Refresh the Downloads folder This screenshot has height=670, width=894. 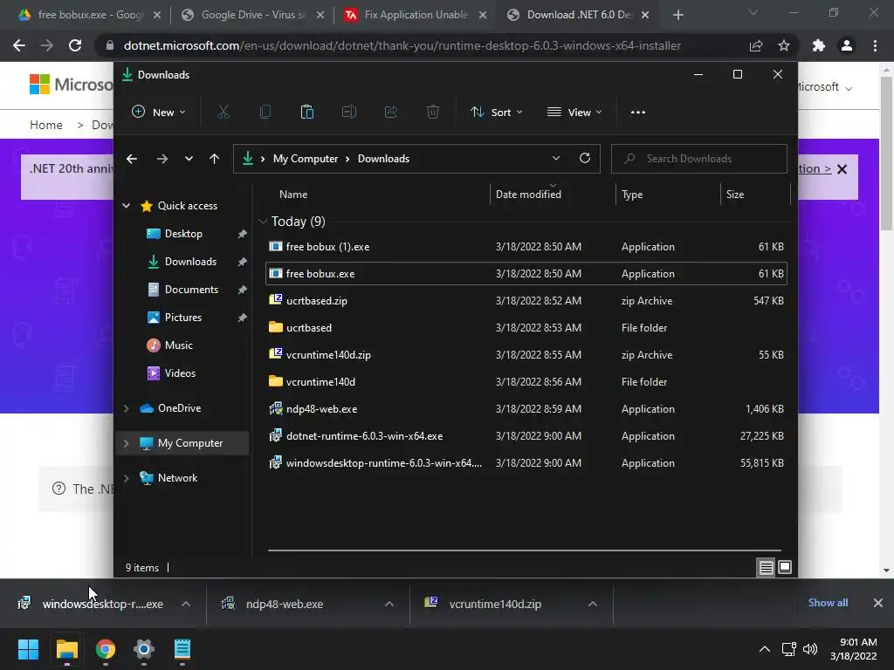click(584, 159)
